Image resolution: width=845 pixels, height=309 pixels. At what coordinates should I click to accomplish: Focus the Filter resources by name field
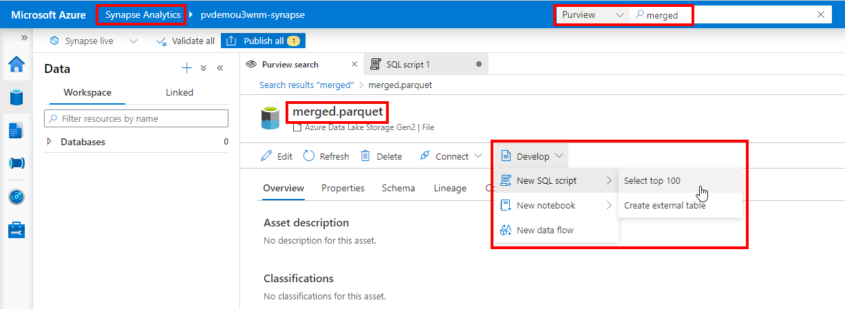136,118
